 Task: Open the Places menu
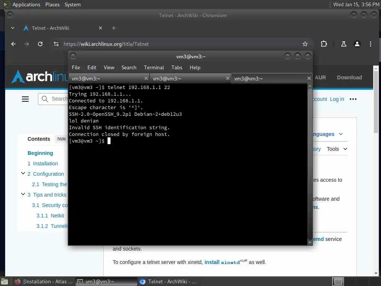click(52, 4)
